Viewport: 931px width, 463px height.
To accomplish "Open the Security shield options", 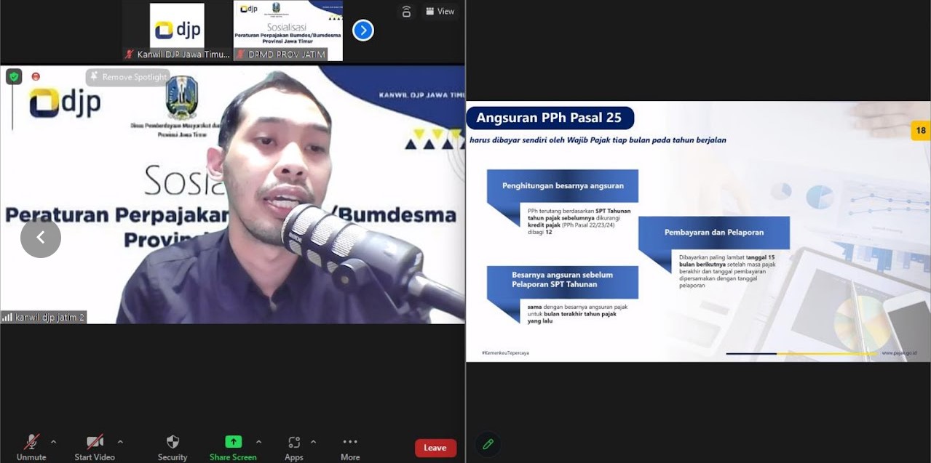I will (x=173, y=443).
